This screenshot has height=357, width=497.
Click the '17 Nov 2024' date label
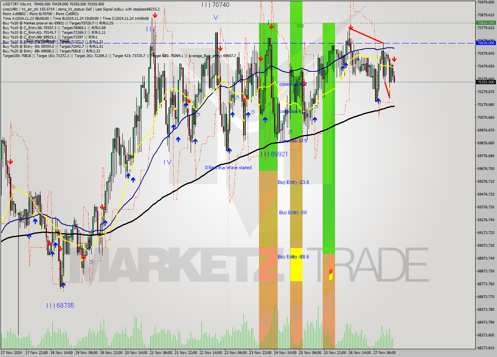click(x=12, y=353)
